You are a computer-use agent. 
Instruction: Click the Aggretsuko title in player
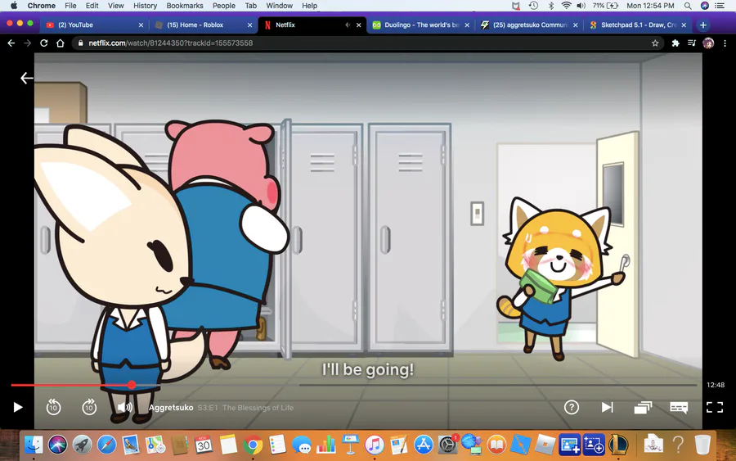tap(171, 408)
